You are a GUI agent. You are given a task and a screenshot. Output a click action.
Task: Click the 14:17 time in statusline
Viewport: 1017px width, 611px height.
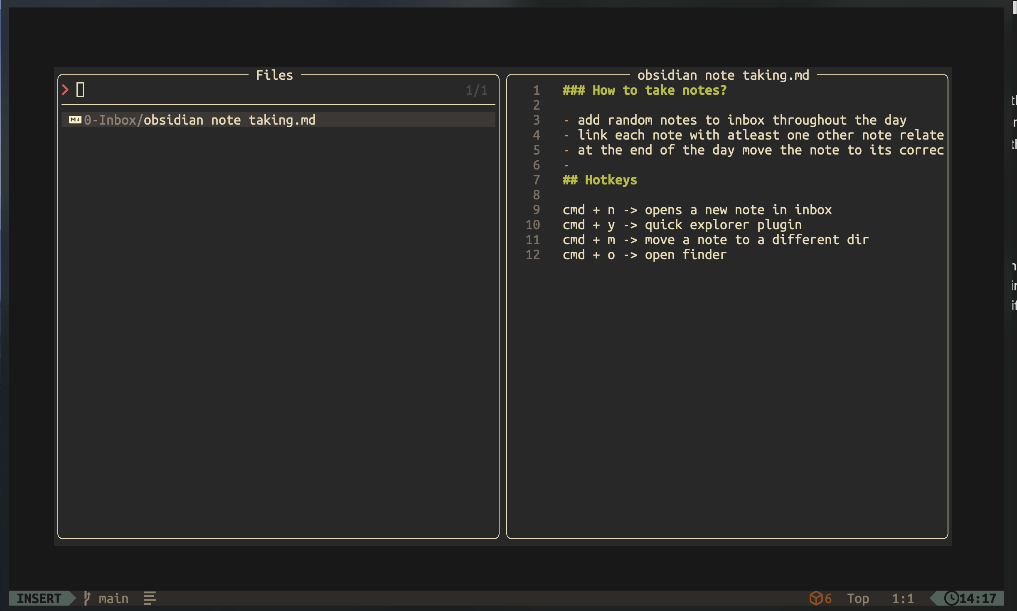click(x=978, y=598)
